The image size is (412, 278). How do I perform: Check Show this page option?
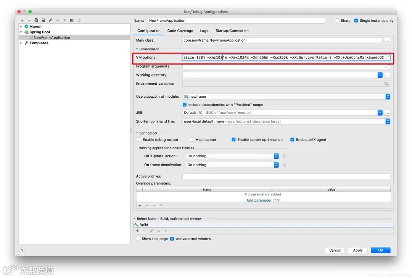click(138, 239)
